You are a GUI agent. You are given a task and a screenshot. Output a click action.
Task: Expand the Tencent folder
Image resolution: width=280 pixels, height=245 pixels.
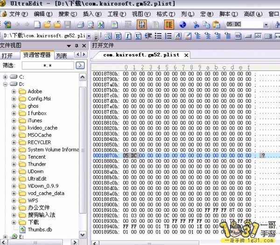tap(14, 157)
